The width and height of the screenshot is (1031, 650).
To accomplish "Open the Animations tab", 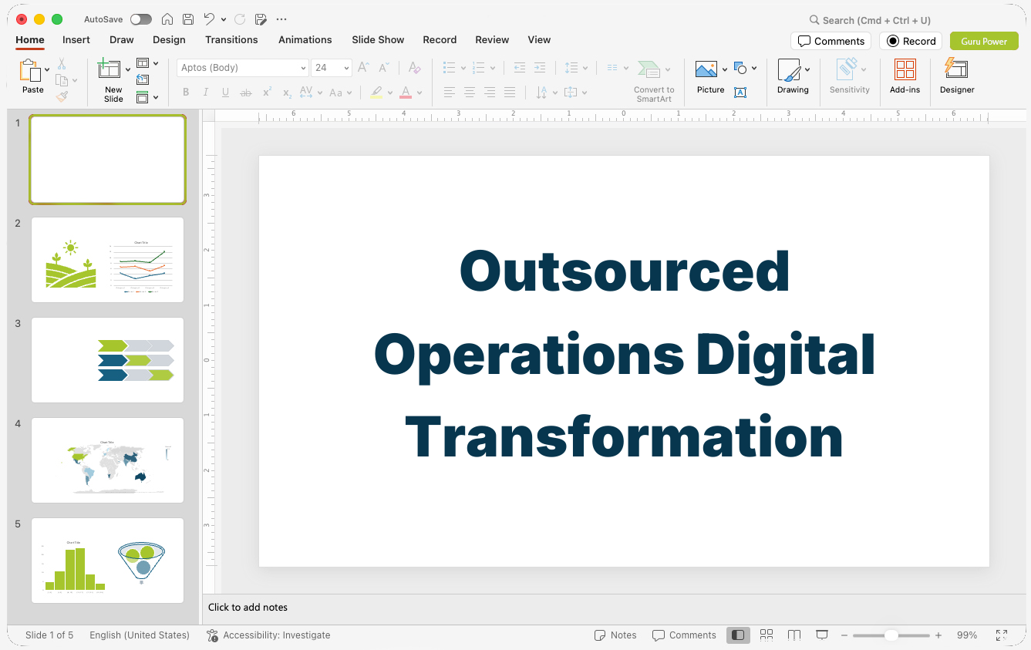I will pyautogui.click(x=305, y=40).
